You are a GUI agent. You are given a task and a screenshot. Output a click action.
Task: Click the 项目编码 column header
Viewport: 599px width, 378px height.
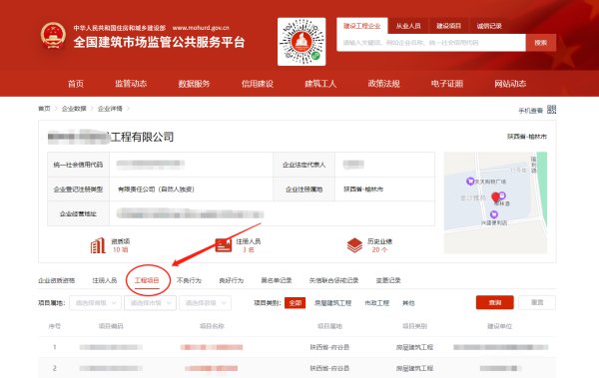111,326
